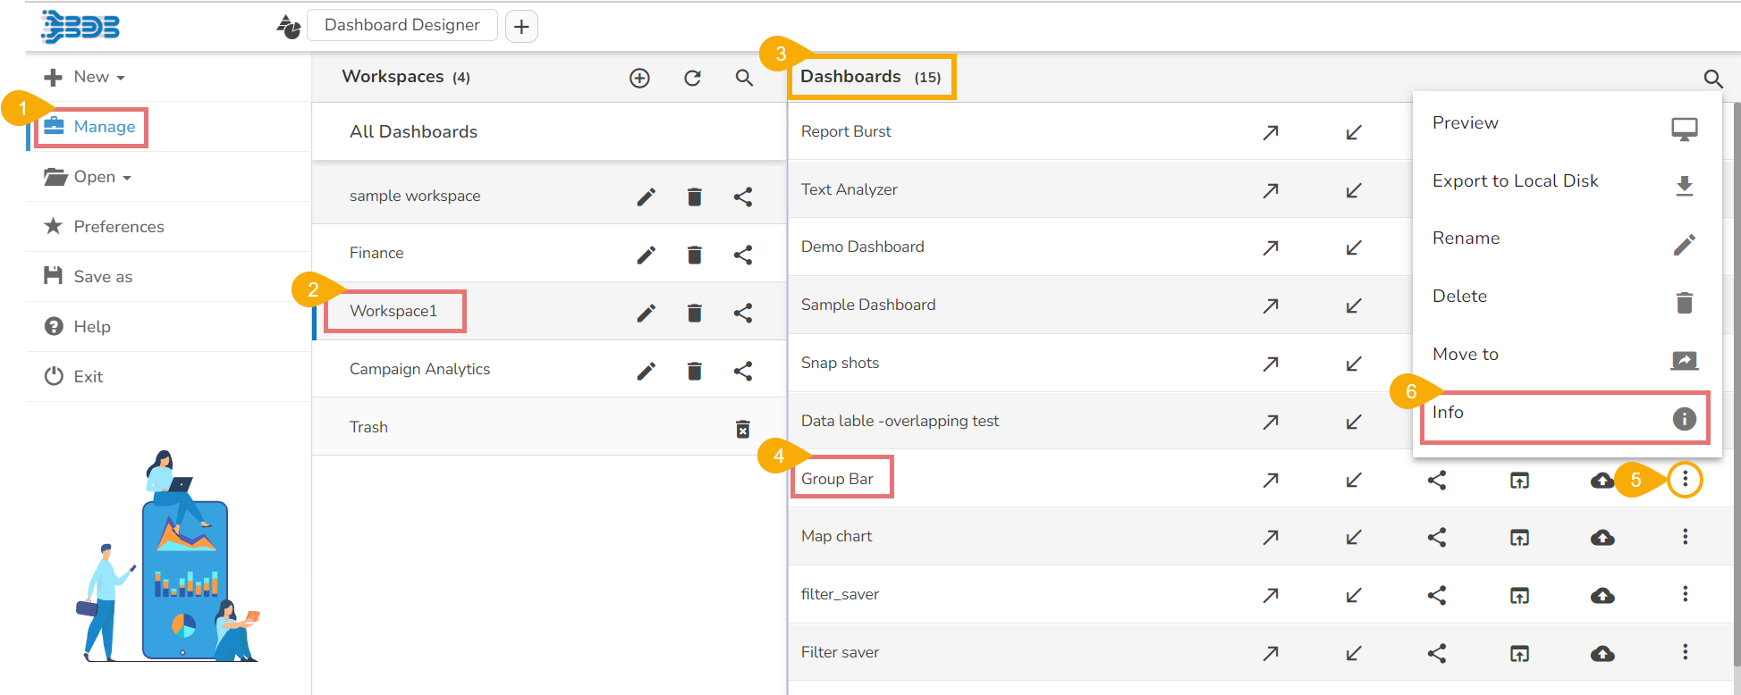Screen dimensions: 1741x695
Task: Delete the sample workspace
Action: [694, 197]
